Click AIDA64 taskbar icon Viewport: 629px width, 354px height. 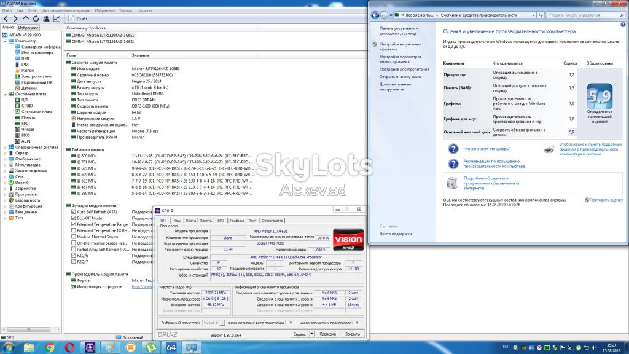pyautogui.click(x=171, y=347)
